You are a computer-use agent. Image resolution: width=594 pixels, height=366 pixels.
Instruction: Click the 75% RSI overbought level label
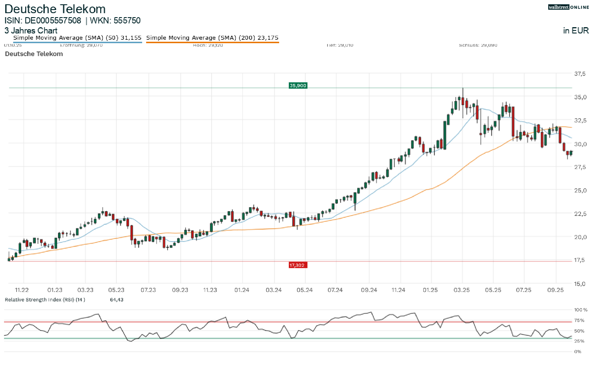579,320
